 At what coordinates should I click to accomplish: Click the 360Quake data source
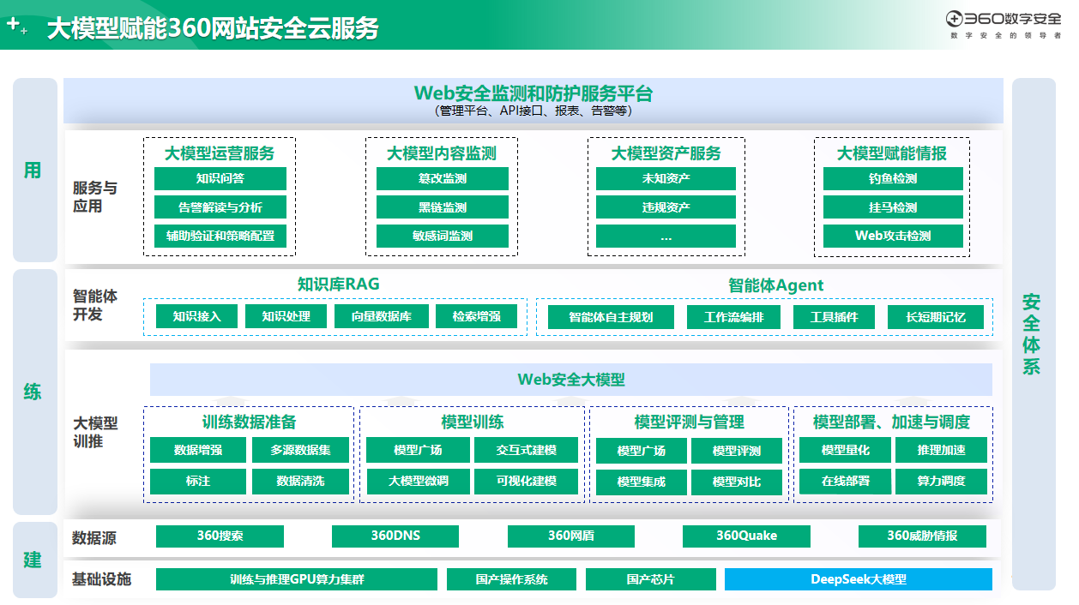746,536
